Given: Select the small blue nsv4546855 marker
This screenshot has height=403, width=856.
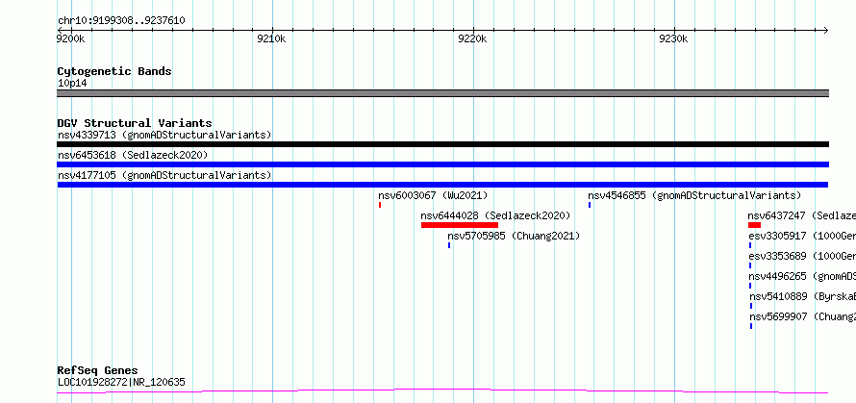Looking at the screenshot, I should pos(590,205).
